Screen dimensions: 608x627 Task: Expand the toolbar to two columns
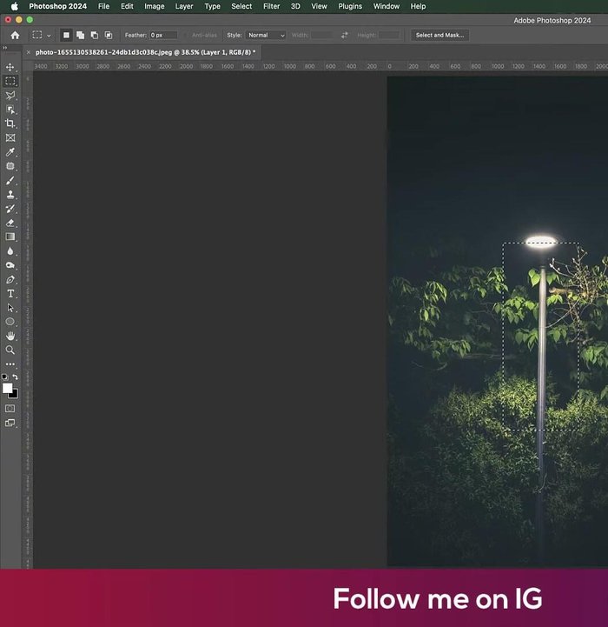(5, 48)
